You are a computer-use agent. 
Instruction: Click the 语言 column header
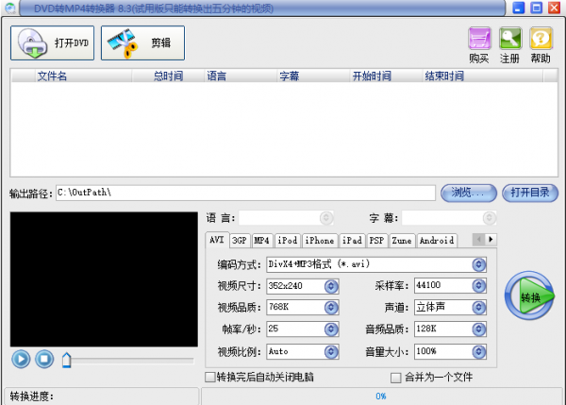[x=241, y=76]
